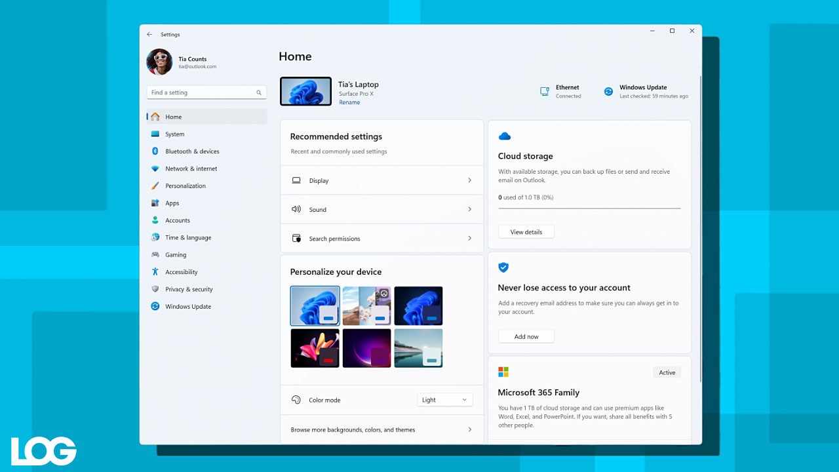This screenshot has height=472, width=839.
Task: Click the search magnifier icon
Action: [x=259, y=92]
